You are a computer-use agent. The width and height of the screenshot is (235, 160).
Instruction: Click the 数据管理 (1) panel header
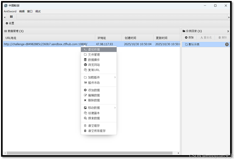pyautogui.click(x=91, y=31)
